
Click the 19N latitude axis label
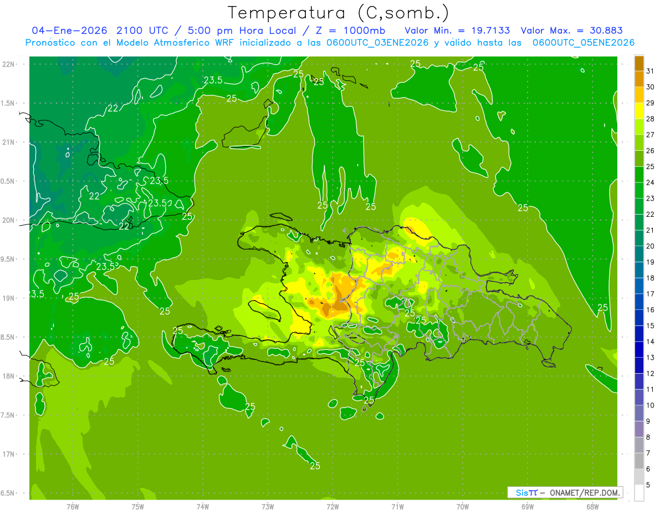tap(8, 298)
